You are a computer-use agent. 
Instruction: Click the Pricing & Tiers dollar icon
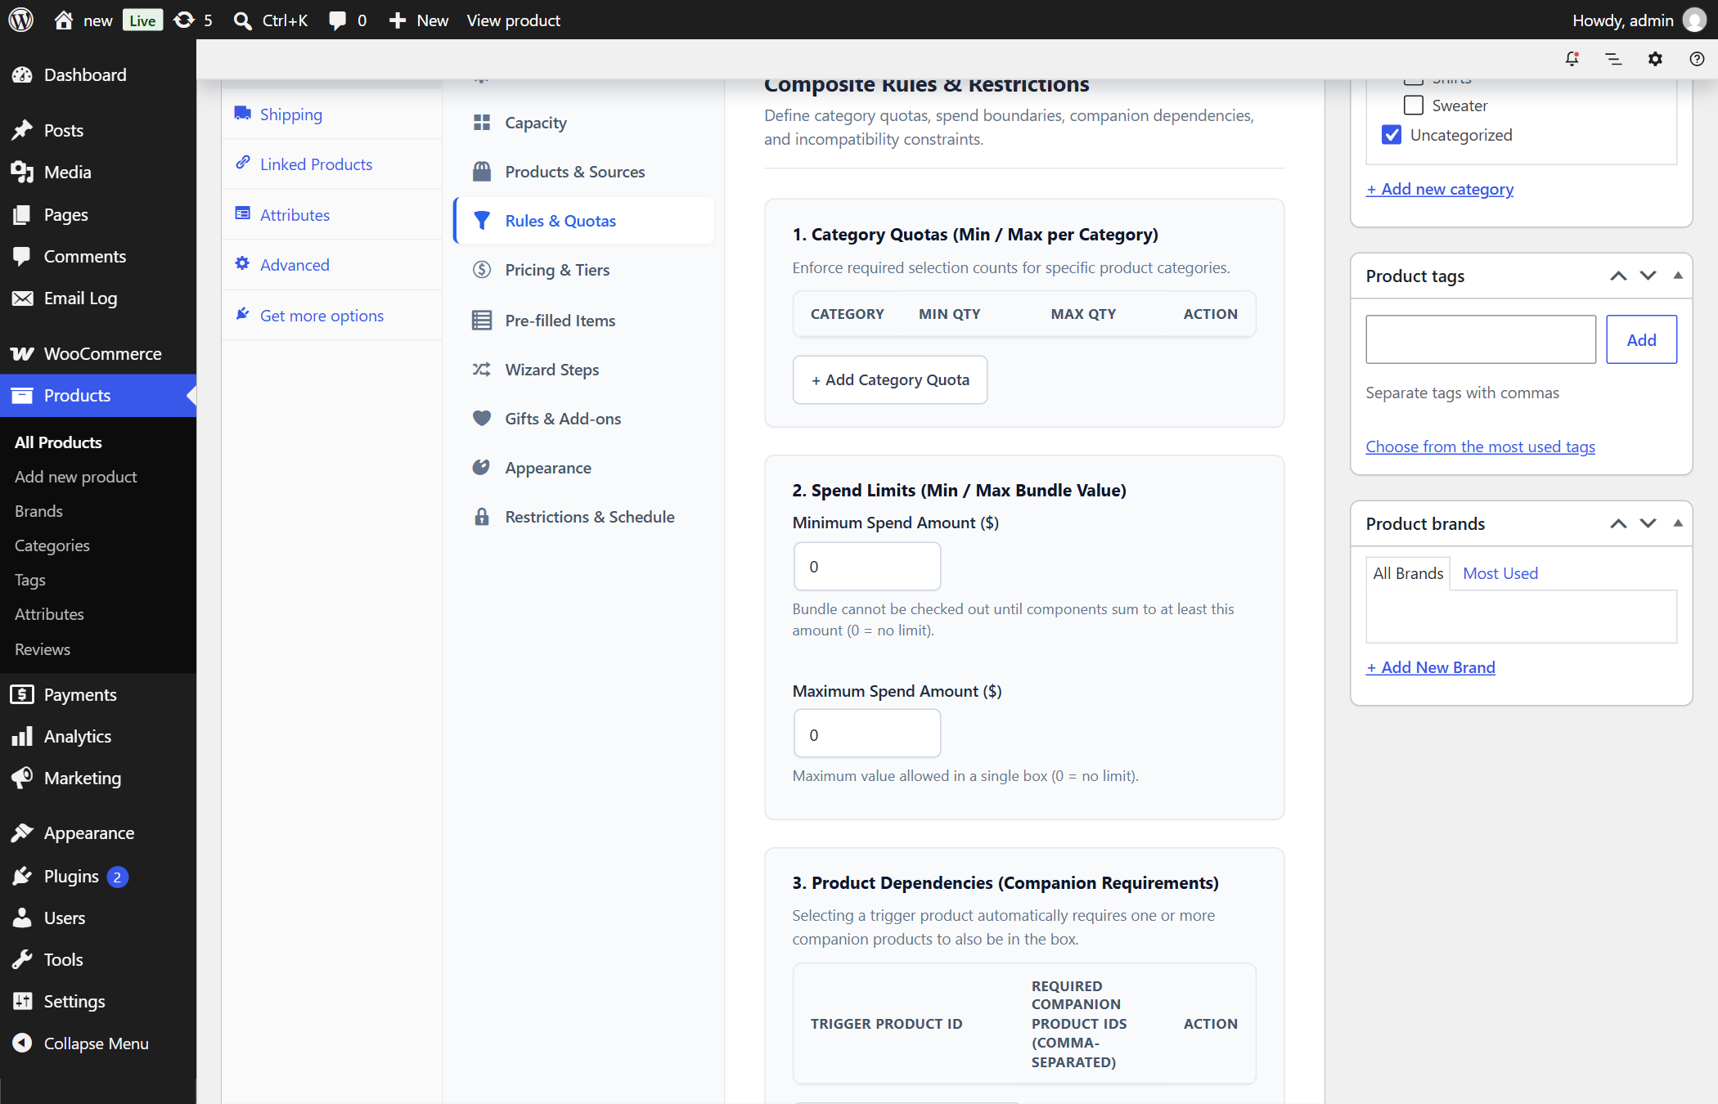click(482, 270)
